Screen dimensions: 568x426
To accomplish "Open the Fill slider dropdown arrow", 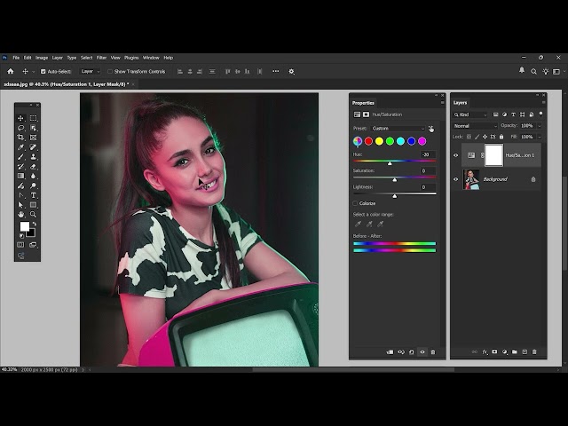I will [540, 137].
